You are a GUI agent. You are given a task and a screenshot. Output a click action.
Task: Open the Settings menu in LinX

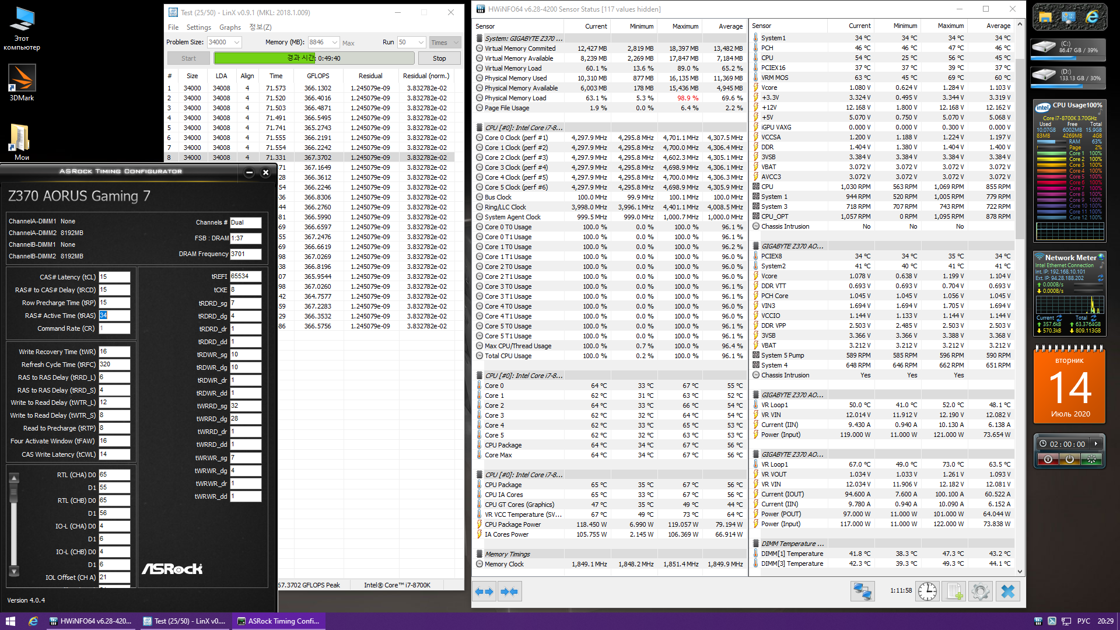click(198, 27)
